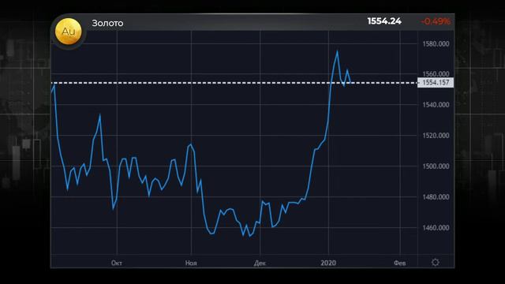Click the -0.49% change value

(x=436, y=21)
